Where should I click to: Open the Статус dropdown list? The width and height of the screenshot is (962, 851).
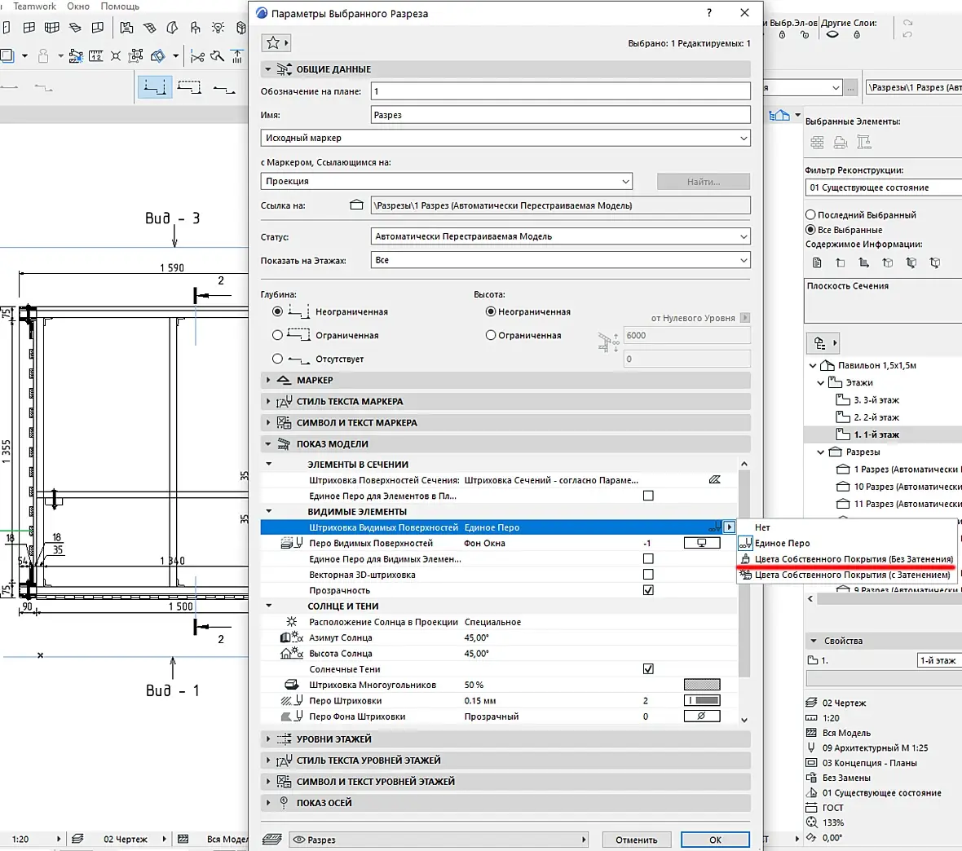[560, 236]
